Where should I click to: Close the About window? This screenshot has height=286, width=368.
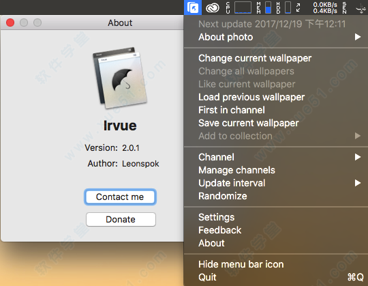pyautogui.click(x=10, y=23)
